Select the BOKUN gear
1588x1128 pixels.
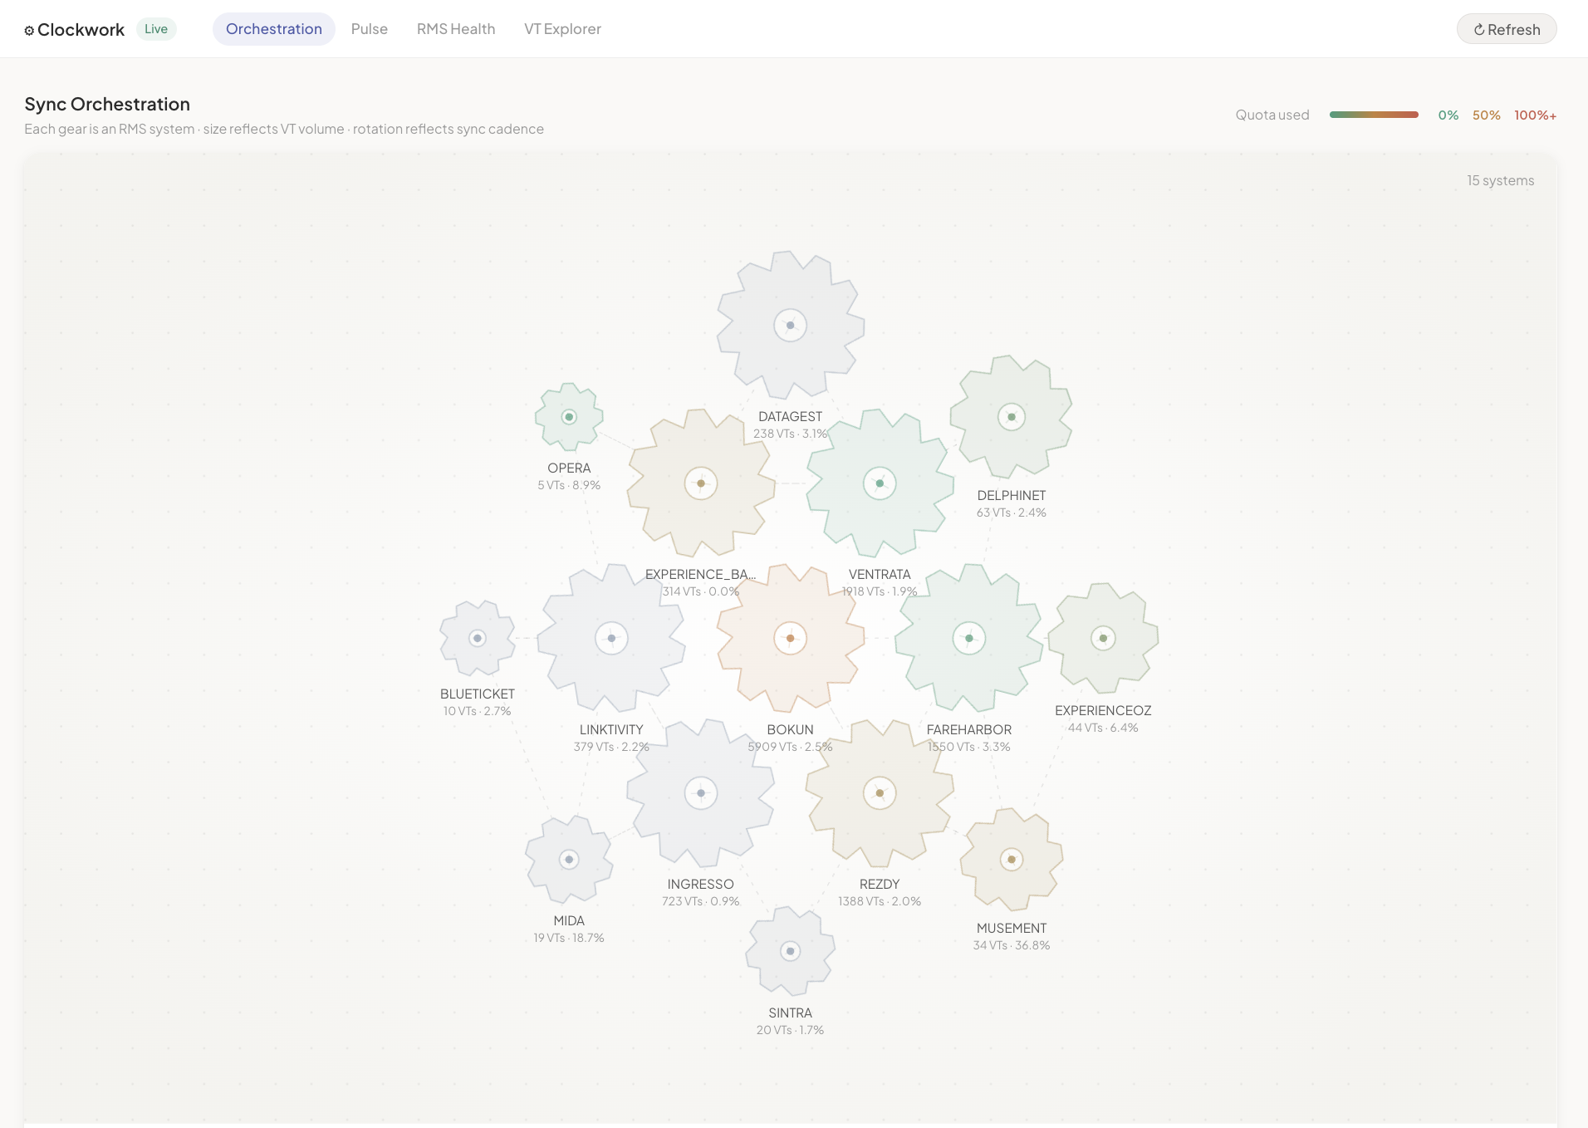[791, 638]
